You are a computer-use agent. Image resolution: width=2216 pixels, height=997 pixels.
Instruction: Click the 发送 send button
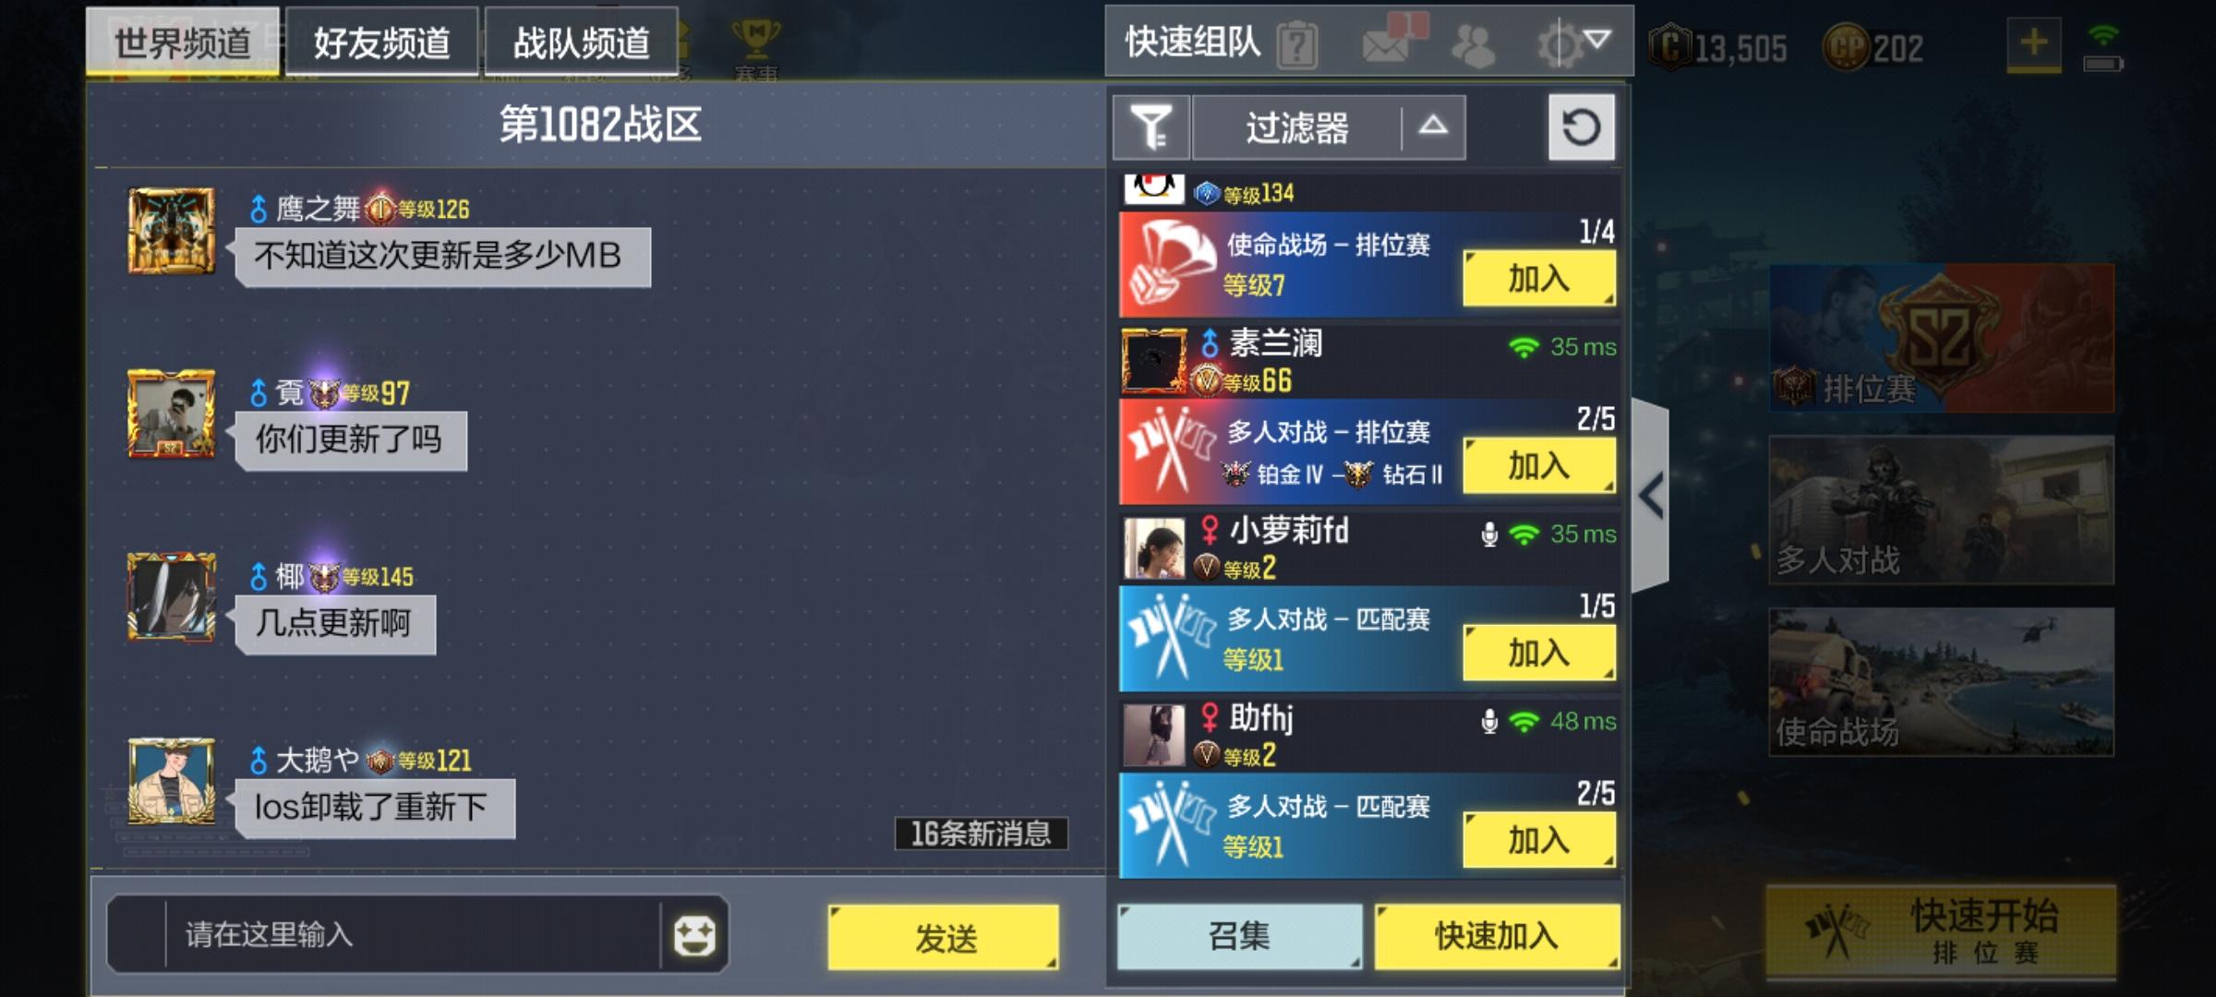pos(944,937)
